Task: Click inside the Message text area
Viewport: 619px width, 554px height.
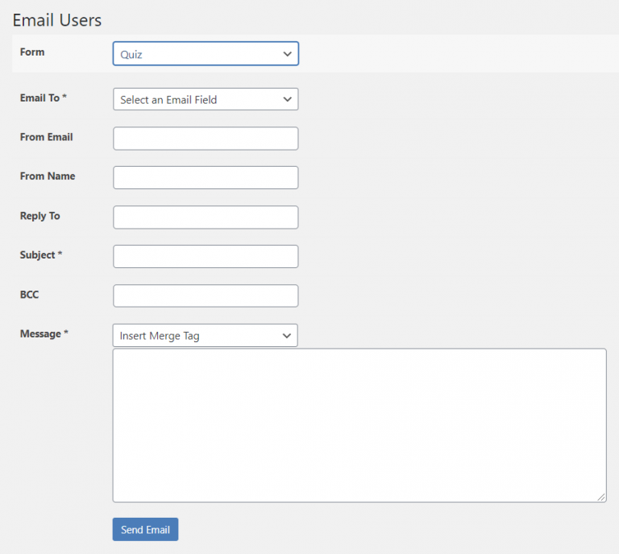Action: click(359, 425)
